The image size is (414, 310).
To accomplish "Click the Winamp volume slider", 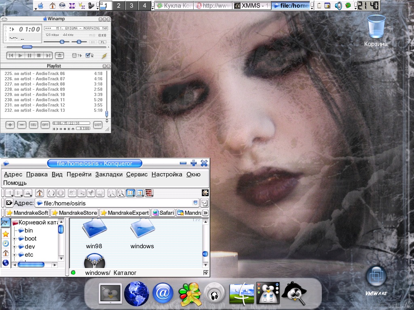I will tap(62, 42).
